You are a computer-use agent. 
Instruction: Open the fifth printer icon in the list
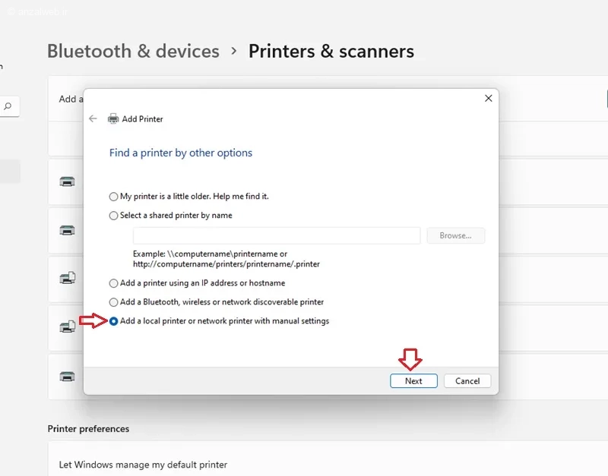(x=67, y=376)
